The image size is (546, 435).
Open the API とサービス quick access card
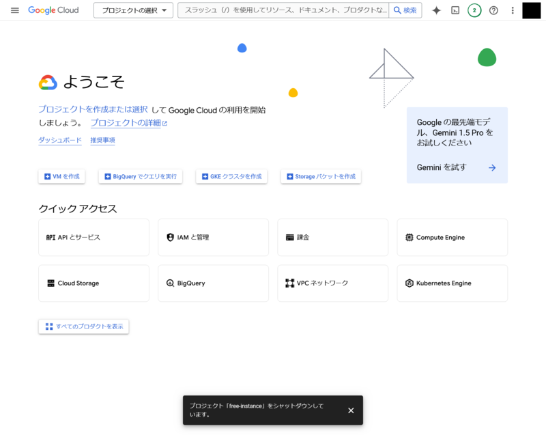click(94, 238)
